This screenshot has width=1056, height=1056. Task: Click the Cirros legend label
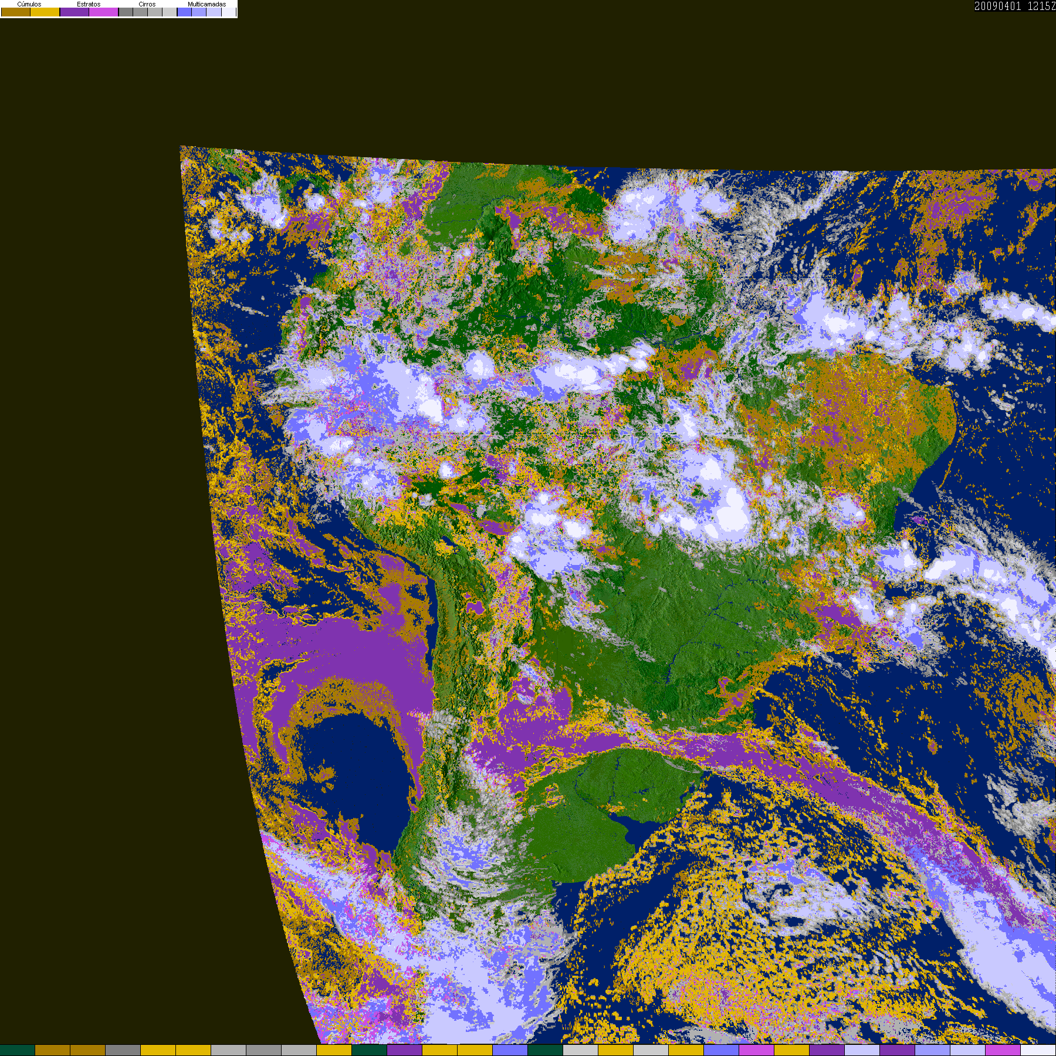(147, 4)
